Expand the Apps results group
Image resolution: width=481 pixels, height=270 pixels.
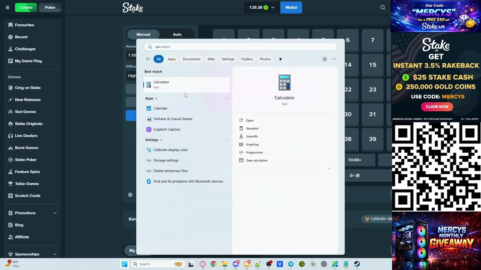point(227,98)
